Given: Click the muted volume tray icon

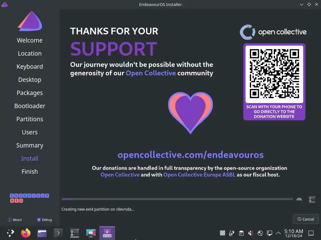Looking at the screenshot, I should click(250, 233).
